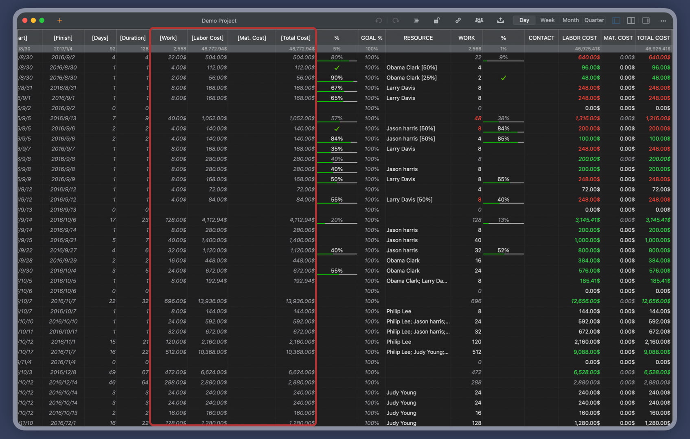
Task: Show the right sidebar panel icon
Action: (x=646, y=20)
